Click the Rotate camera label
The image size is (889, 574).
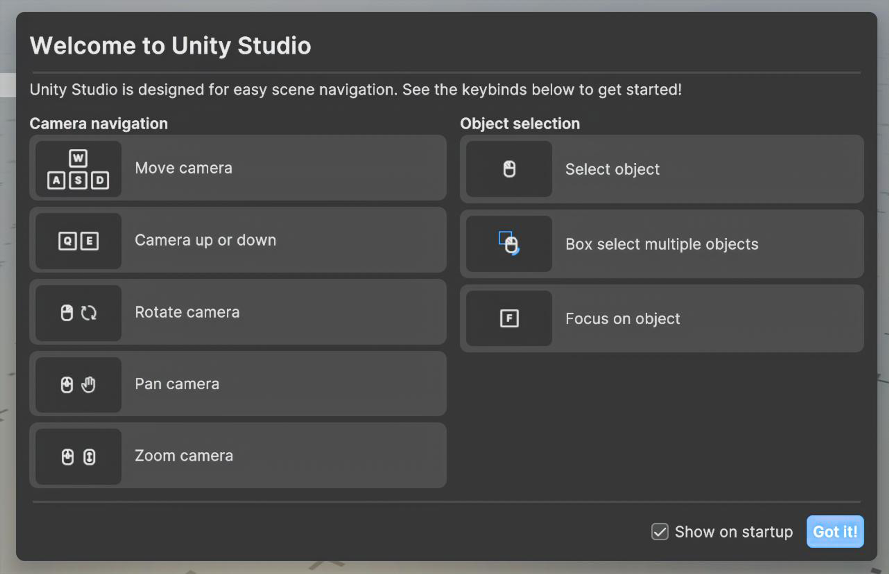click(x=187, y=312)
